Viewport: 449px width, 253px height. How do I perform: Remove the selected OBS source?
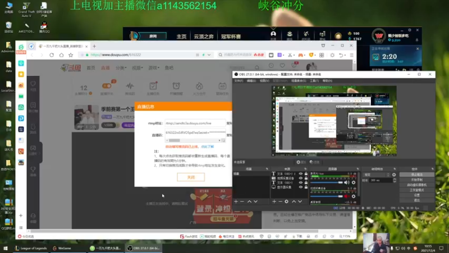coord(280,202)
